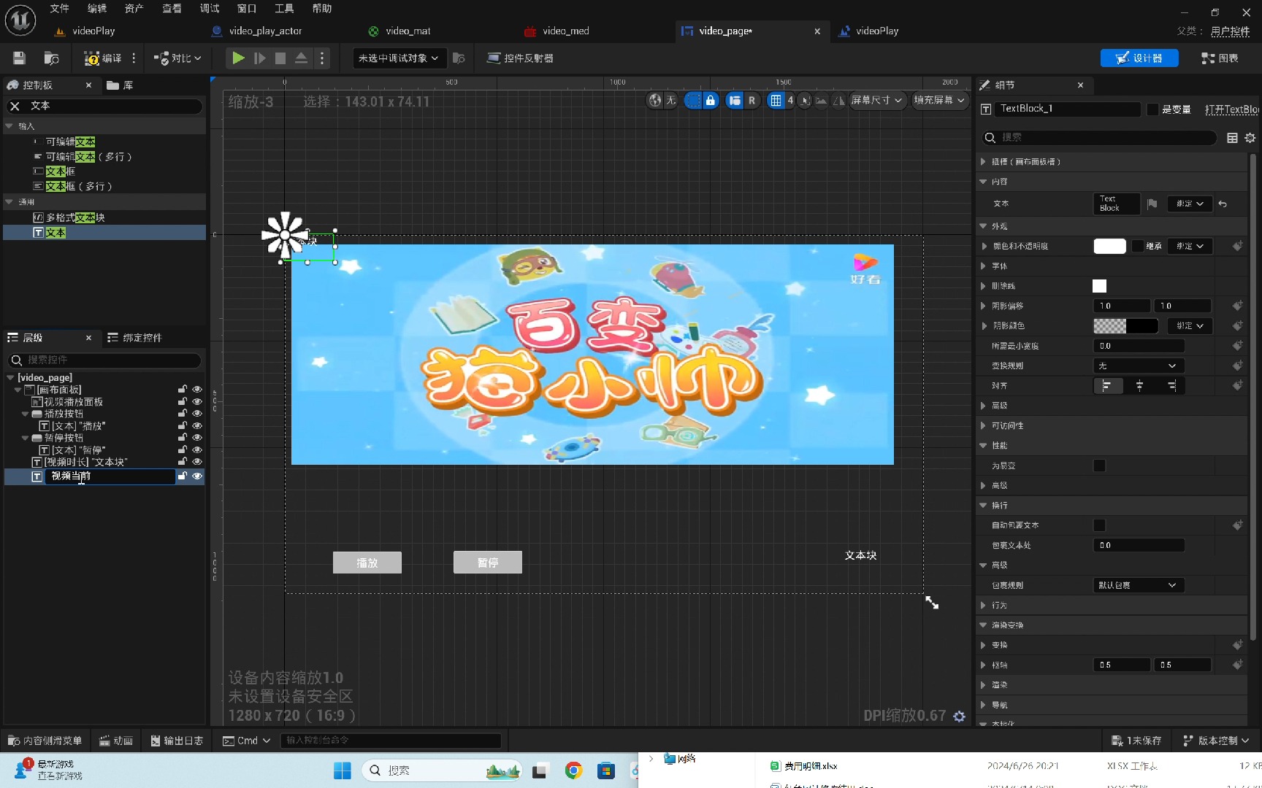This screenshot has width=1262, height=788.
Task: Open the Windows Start menu
Action: click(x=343, y=770)
